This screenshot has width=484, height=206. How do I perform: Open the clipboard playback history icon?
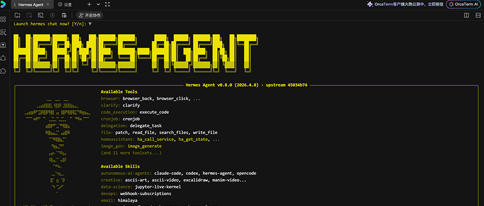(x=64, y=15)
